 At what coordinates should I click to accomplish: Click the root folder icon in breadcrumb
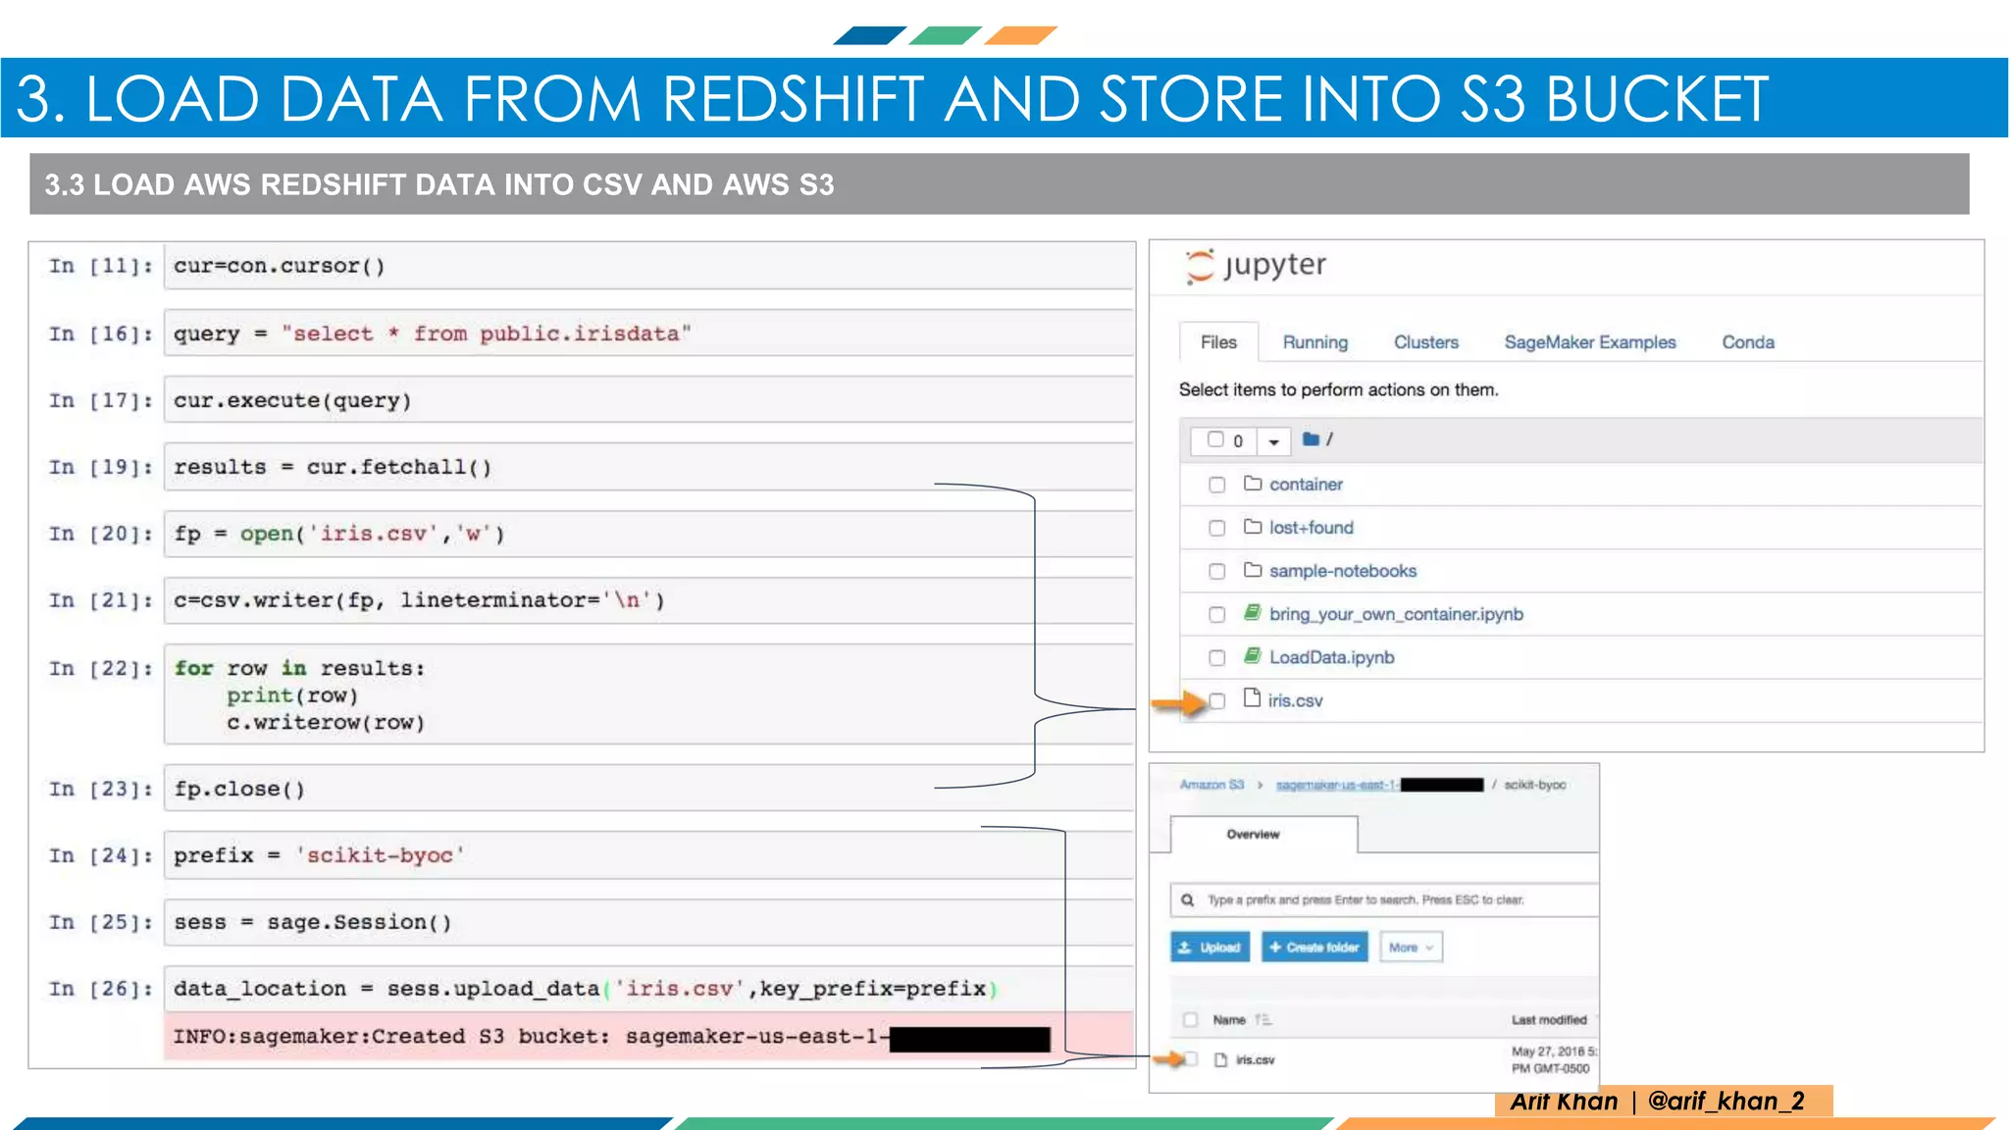(x=1311, y=439)
